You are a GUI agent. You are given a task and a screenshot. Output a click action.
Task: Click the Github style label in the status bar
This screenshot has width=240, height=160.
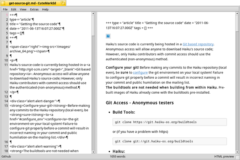(x=6, y=157)
